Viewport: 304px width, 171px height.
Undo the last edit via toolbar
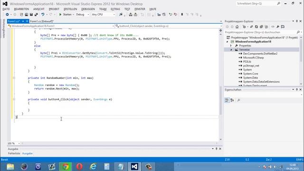tap(43, 15)
